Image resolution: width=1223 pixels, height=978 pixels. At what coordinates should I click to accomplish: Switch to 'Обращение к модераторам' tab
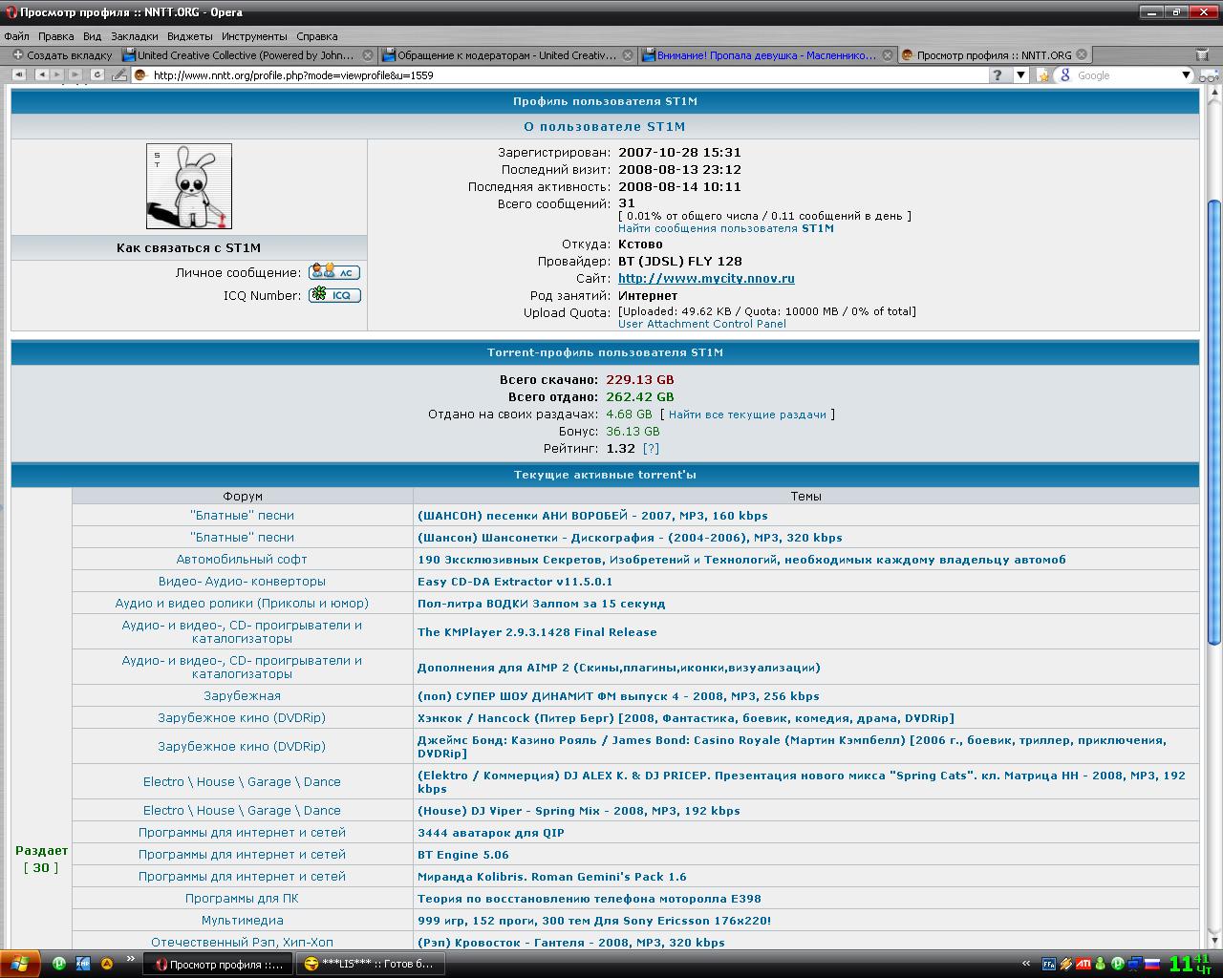point(506,55)
